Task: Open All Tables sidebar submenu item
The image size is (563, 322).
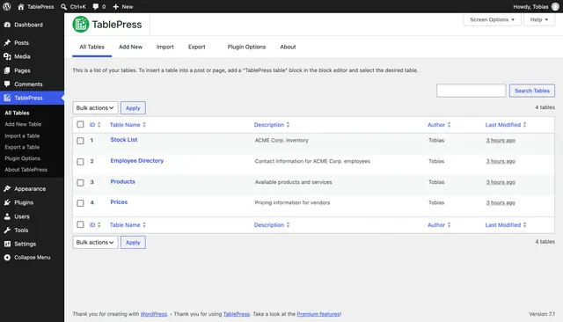Action: click(18, 113)
